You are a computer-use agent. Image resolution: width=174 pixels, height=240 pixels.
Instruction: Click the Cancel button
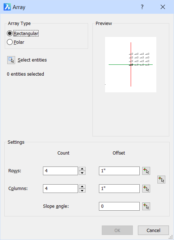(153, 230)
